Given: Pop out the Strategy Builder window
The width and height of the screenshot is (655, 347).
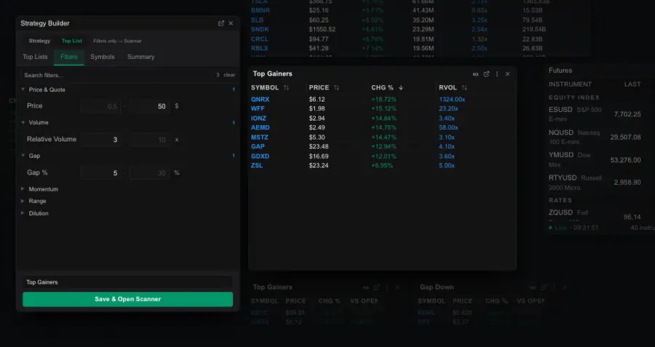Looking at the screenshot, I should point(221,23).
